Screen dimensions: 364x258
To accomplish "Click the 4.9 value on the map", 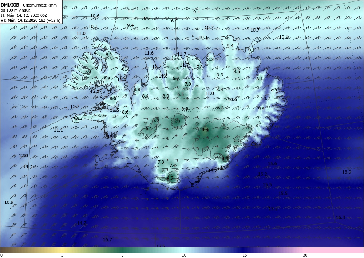I will click(x=225, y=158).
